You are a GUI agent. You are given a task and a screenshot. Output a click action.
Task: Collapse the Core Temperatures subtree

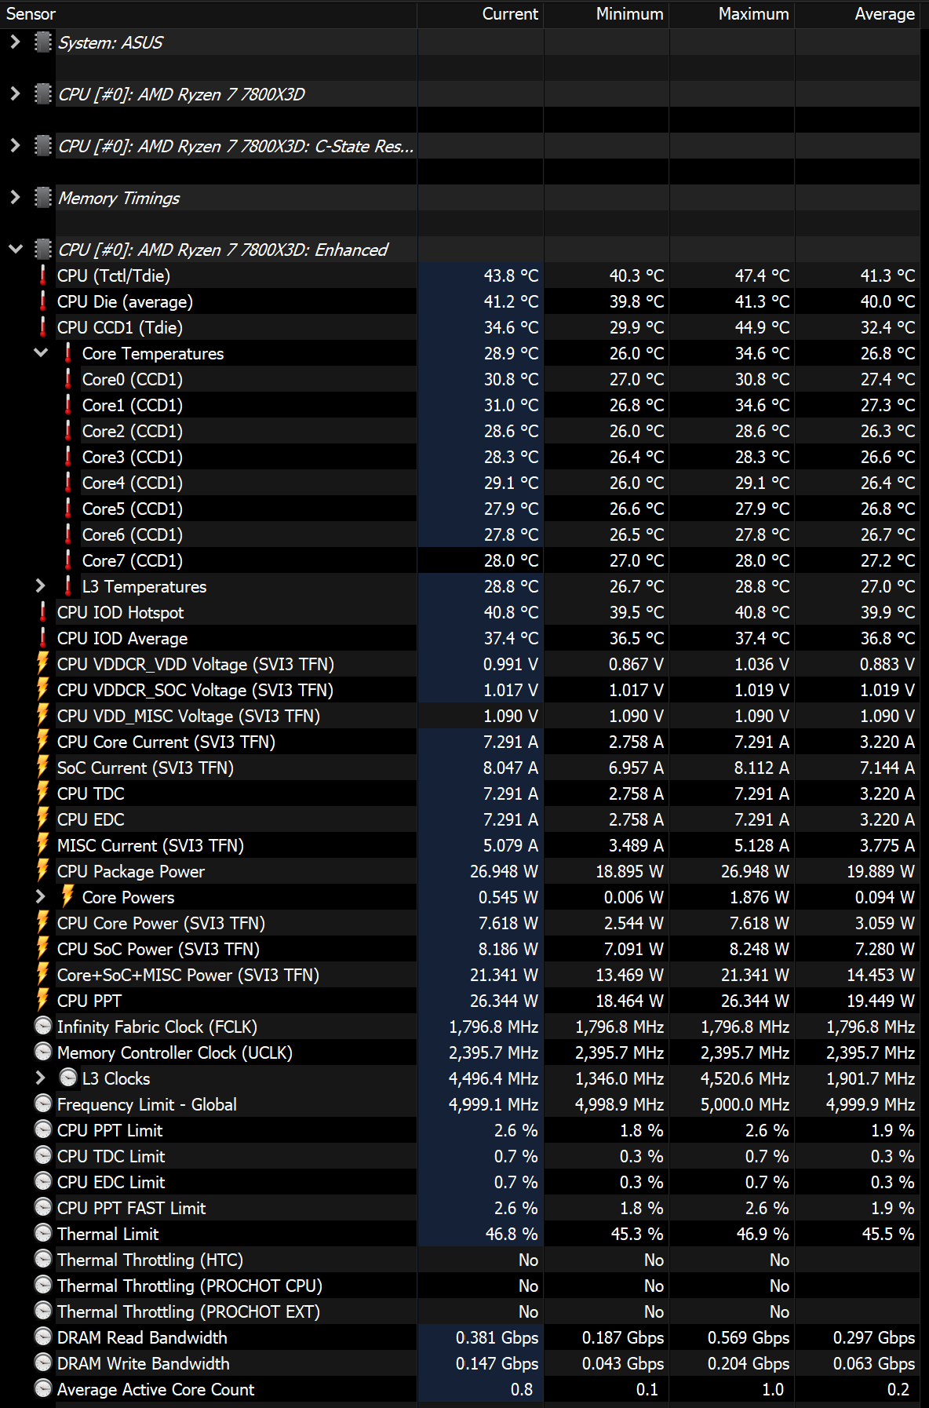point(41,353)
